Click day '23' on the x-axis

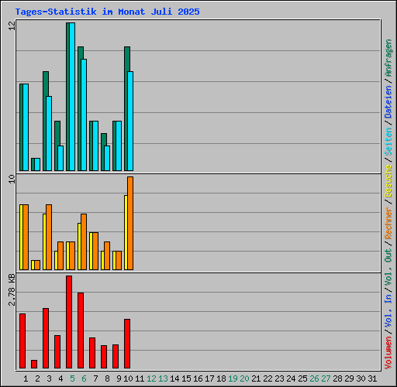(279, 378)
